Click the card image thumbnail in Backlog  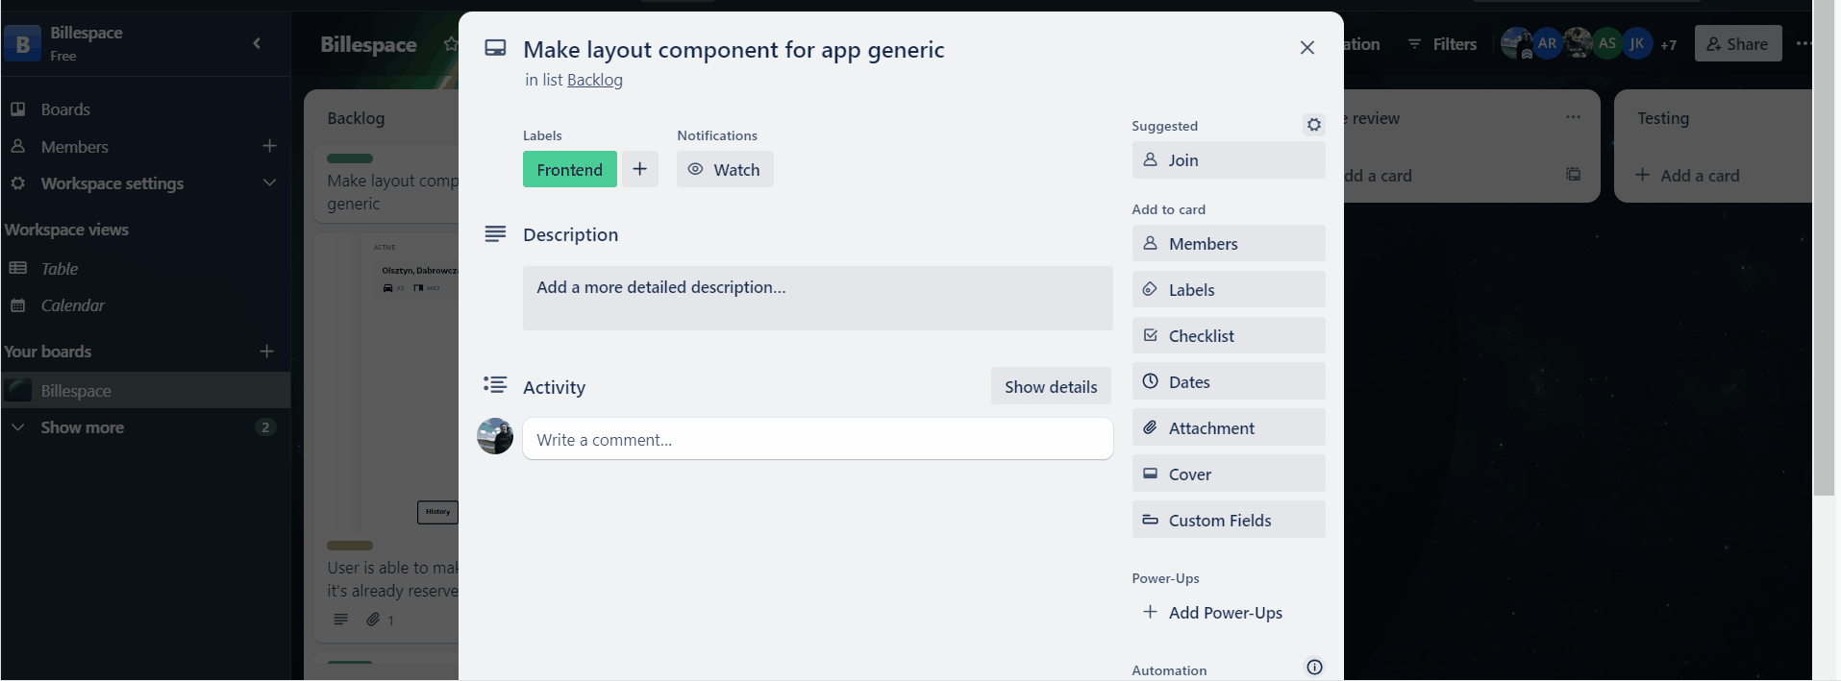(388, 382)
